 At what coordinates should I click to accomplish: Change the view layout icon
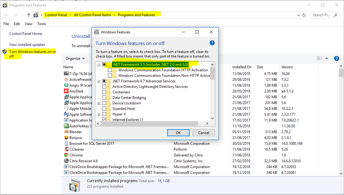pos(320,58)
